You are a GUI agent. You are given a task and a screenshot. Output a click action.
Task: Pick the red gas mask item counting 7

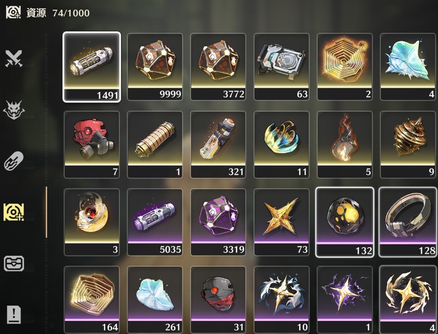pyautogui.click(x=92, y=145)
